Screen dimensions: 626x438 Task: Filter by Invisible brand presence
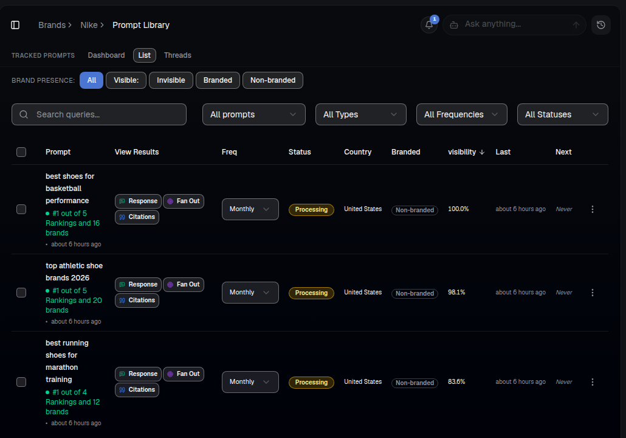click(x=171, y=80)
